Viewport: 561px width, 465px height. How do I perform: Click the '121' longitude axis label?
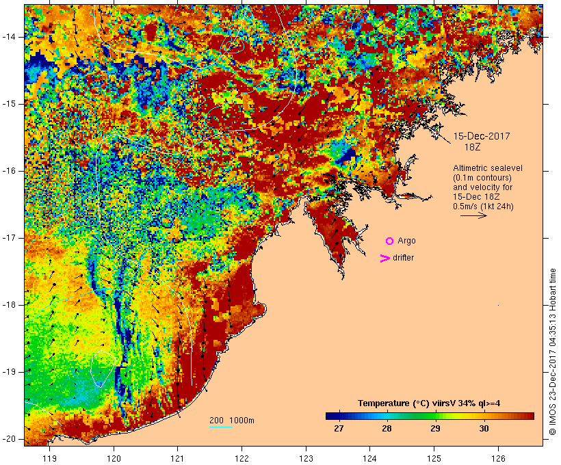177,459
